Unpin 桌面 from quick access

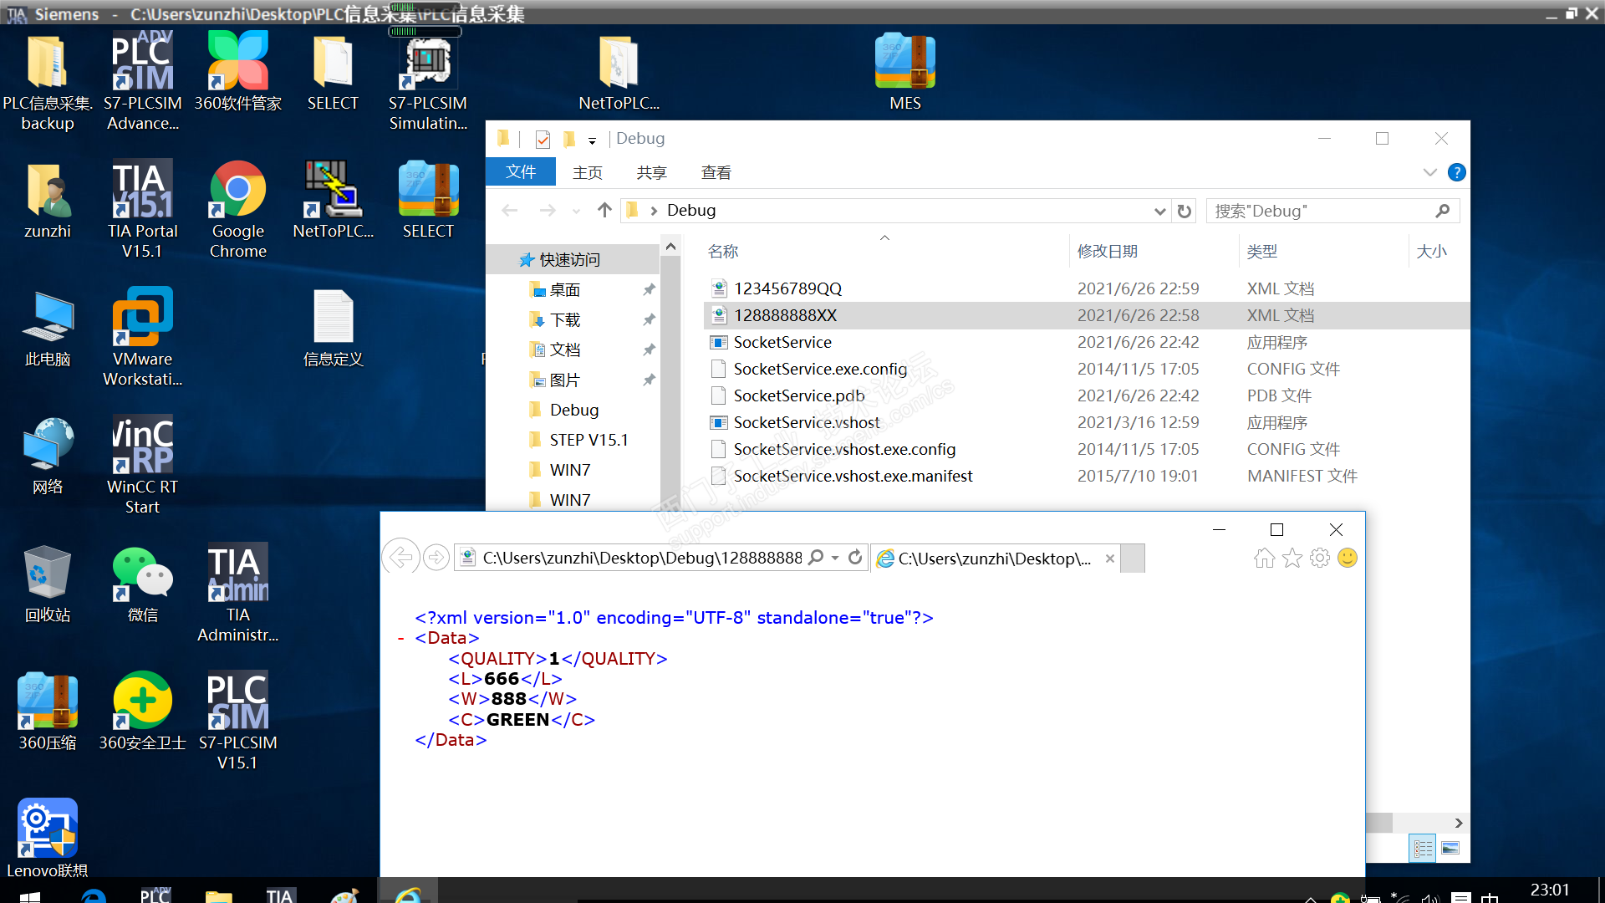click(649, 289)
